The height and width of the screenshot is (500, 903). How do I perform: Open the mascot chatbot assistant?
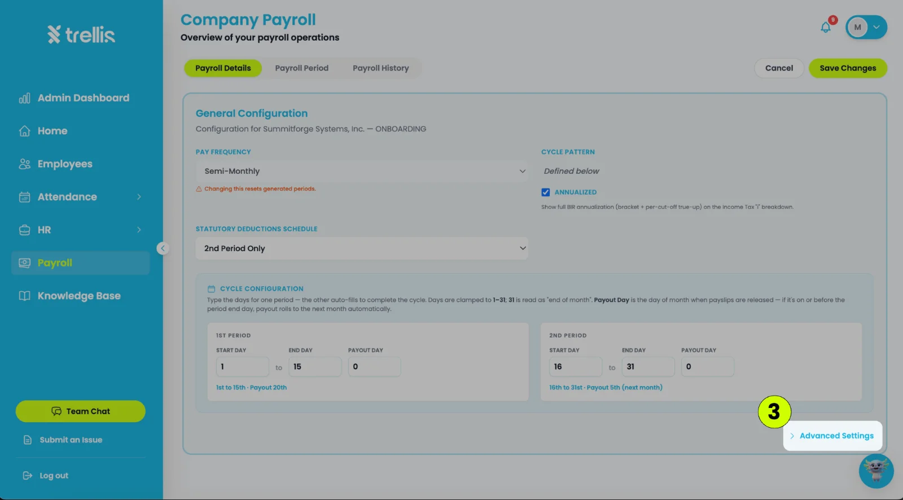[876, 471]
